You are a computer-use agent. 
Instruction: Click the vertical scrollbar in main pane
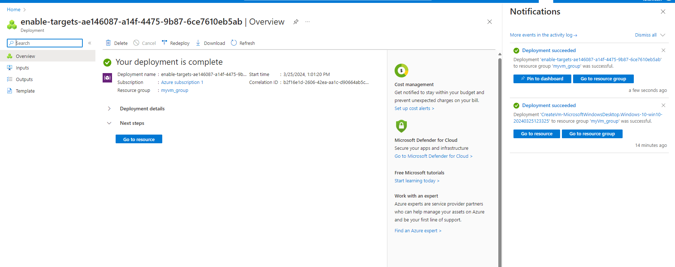point(500,145)
